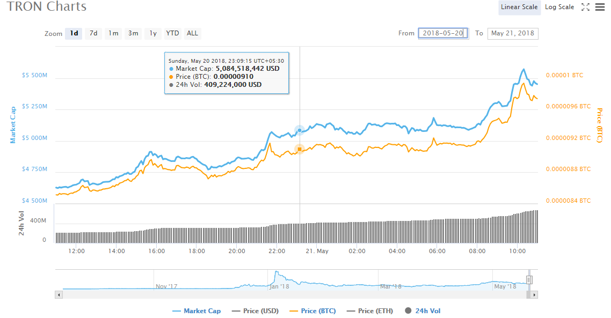Click the 0 volume axis label
The width and height of the screenshot is (611, 318).
click(x=44, y=240)
